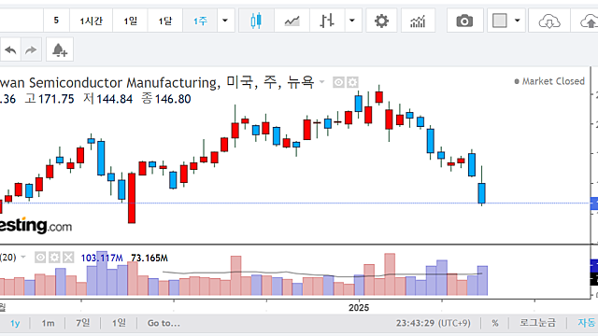Select the line chart type icon

tap(292, 21)
